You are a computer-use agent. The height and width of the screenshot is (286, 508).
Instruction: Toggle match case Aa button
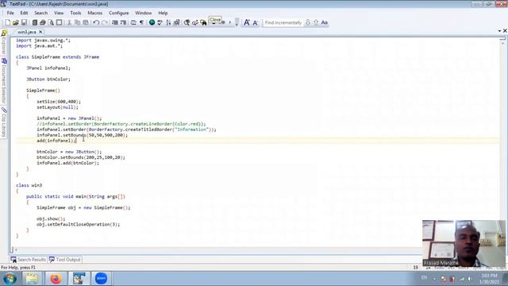click(x=325, y=23)
